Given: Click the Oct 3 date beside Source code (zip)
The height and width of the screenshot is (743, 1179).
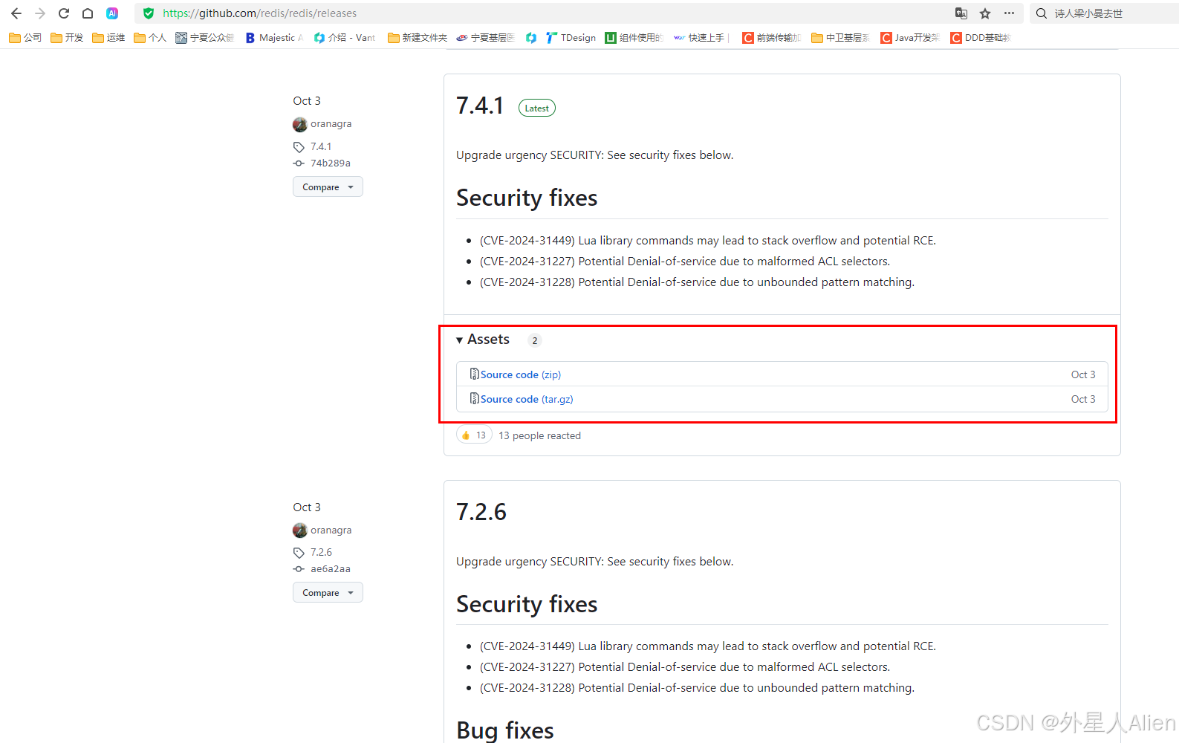Looking at the screenshot, I should [x=1083, y=374].
